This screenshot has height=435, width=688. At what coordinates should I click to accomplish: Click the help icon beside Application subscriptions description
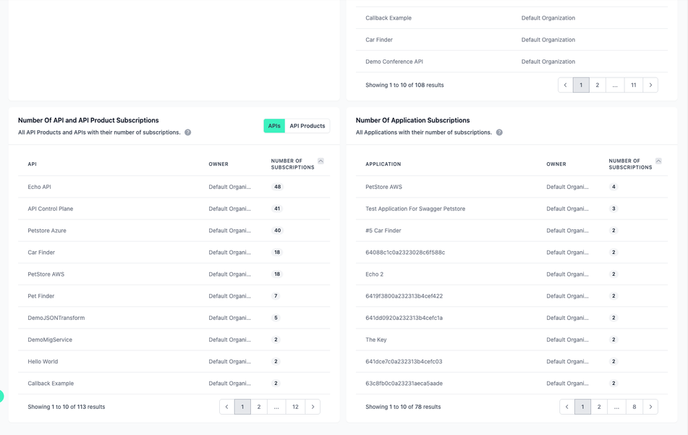click(499, 132)
